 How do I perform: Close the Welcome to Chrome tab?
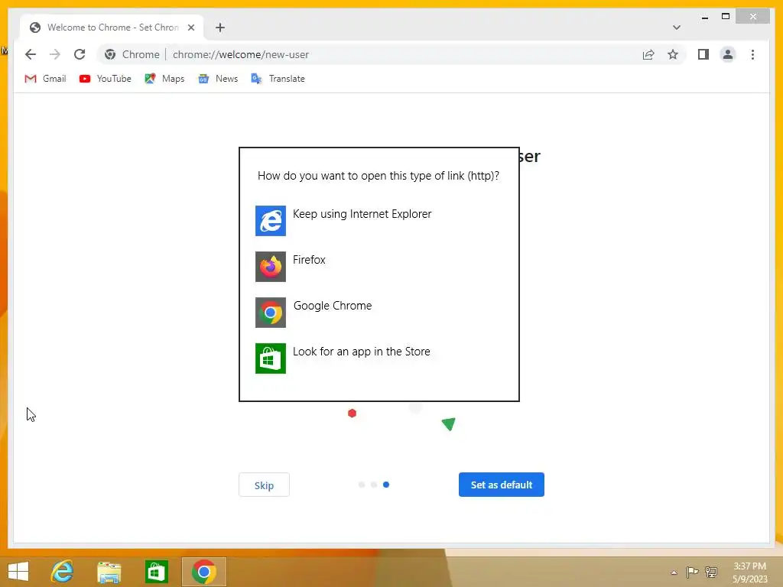tap(190, 28)
